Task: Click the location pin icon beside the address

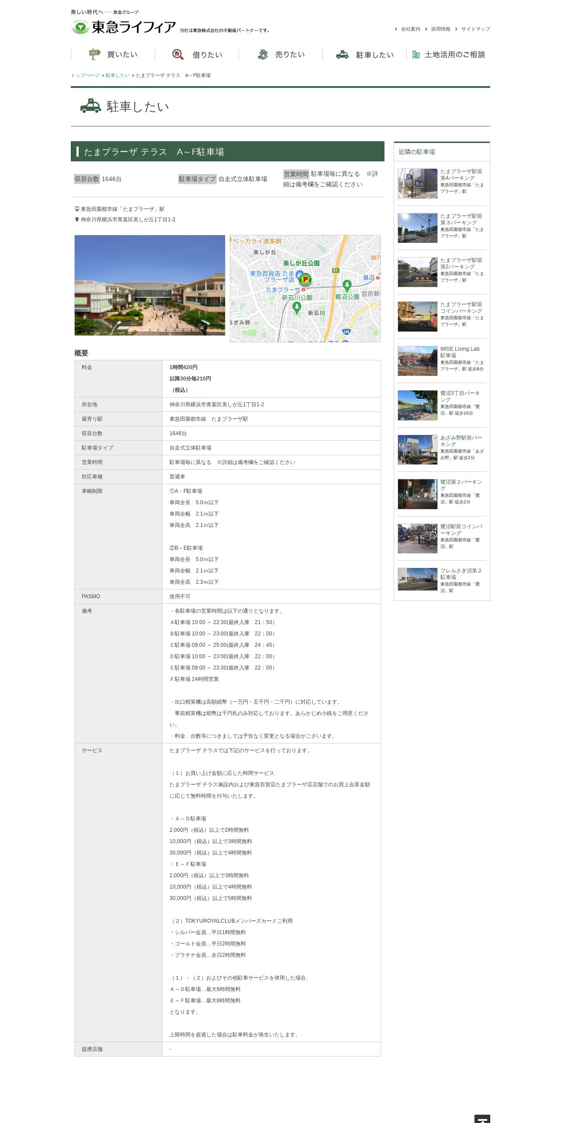Action: point(77,220)
